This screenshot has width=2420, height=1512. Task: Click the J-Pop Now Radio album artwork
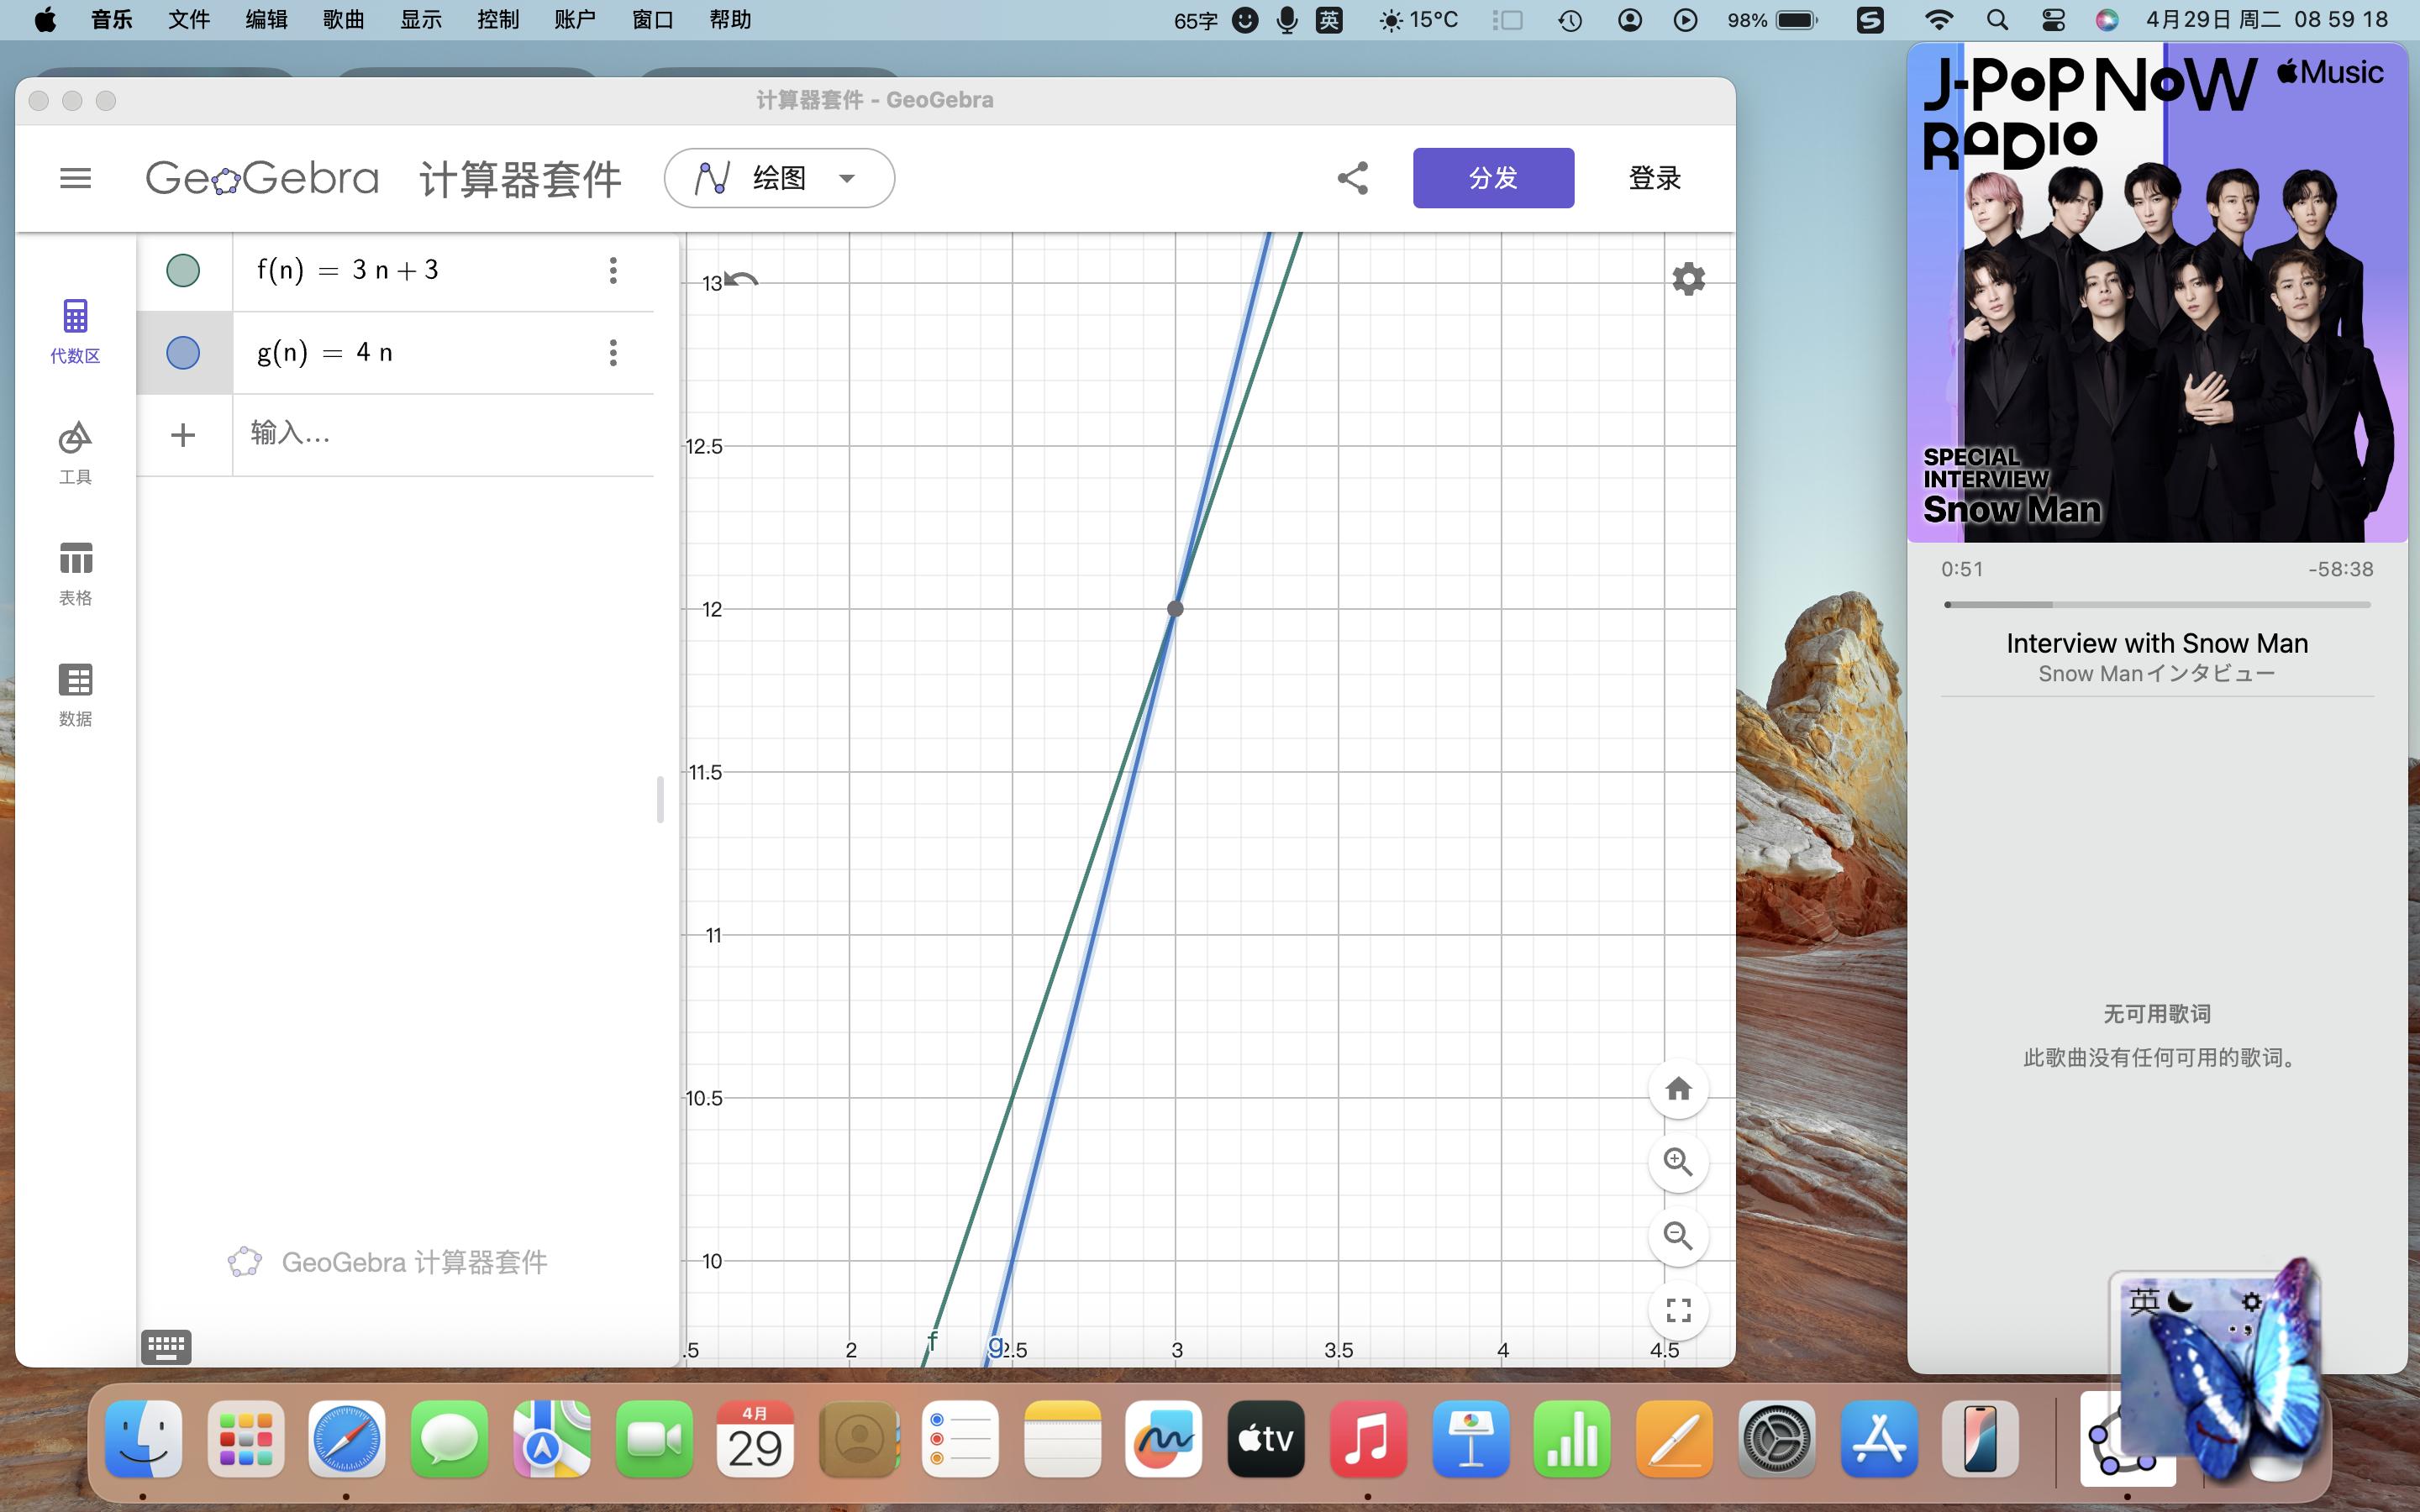coord(2157,292)
